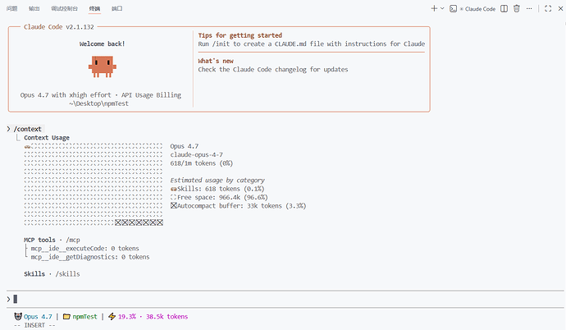This screenshot has width=566, height=330.
Task: Click the terminal shell icon beside Claude Code
Action: pyautogui.click(x=453, y=9)
